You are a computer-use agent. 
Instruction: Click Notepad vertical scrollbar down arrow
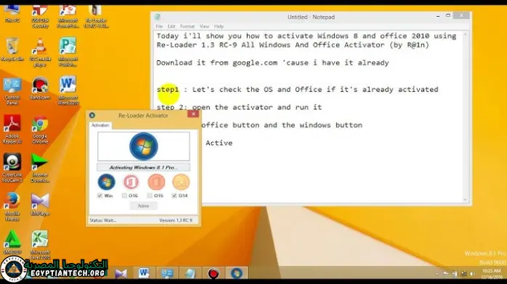tap(466, 200)
